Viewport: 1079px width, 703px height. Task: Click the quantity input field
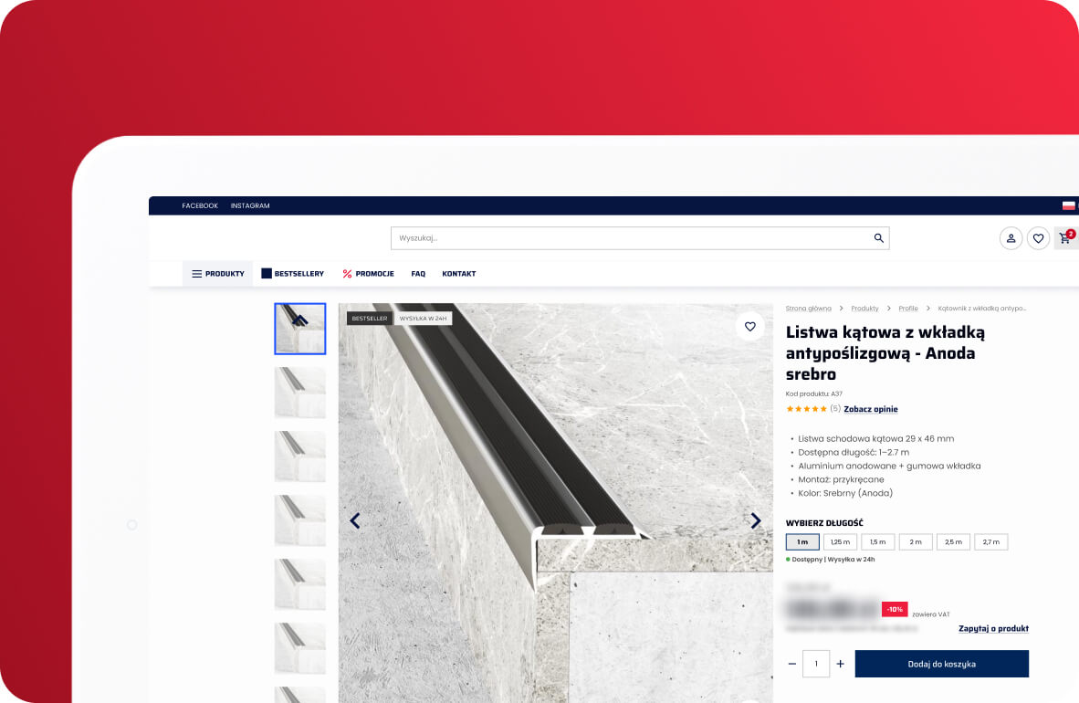coord(816,664)
